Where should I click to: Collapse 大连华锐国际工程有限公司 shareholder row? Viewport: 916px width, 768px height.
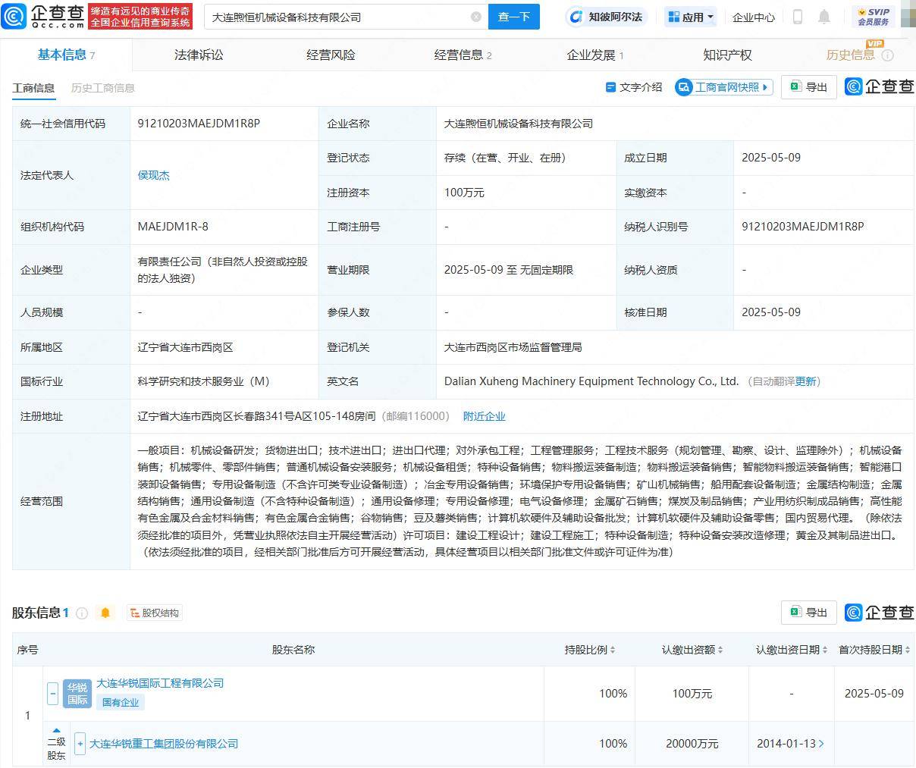[x=52, y=693]
